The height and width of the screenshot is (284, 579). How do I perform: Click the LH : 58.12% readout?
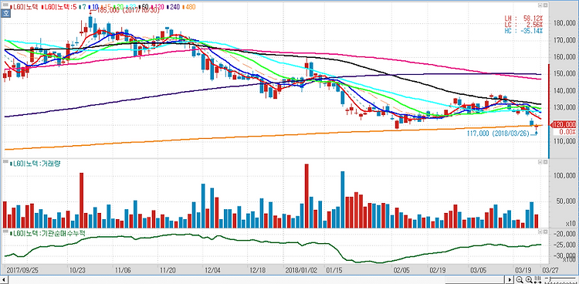(523, 18)
